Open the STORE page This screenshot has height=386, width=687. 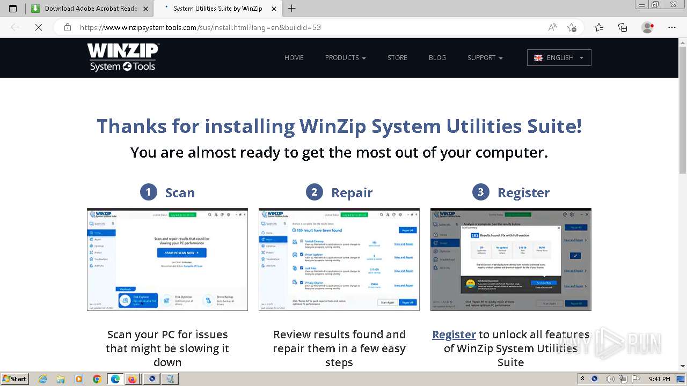click(397, 58)
